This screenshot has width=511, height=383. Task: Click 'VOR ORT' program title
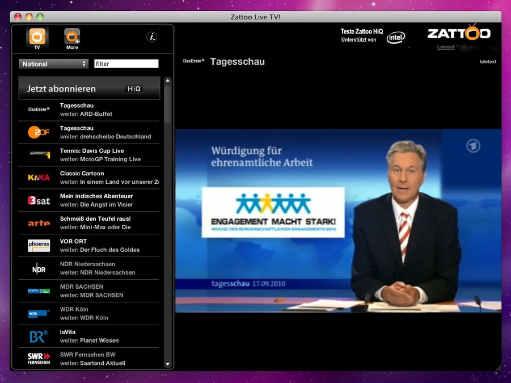tap(73, 241)
